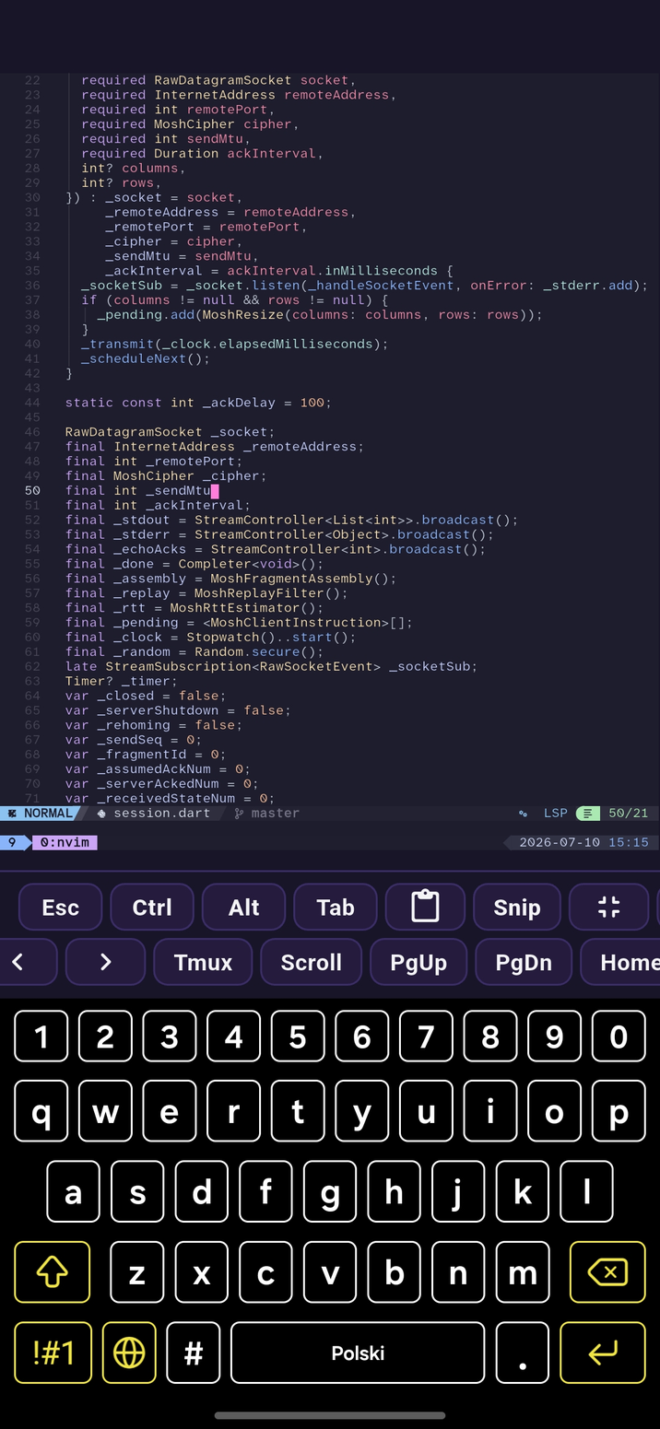Screen dimensions: 660x1429
Task: Tap line number 62 in gutter
Action: [32, 666]
